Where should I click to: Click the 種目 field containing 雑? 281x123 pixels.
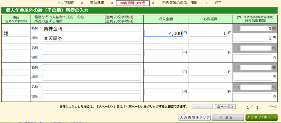[16, 33]
